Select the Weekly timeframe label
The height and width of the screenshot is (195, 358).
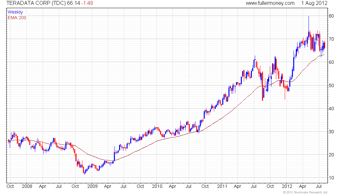click(x=15, y=12)
